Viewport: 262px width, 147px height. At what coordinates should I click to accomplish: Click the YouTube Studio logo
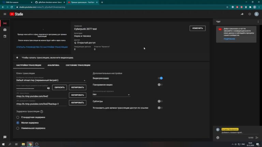(16, 14)
